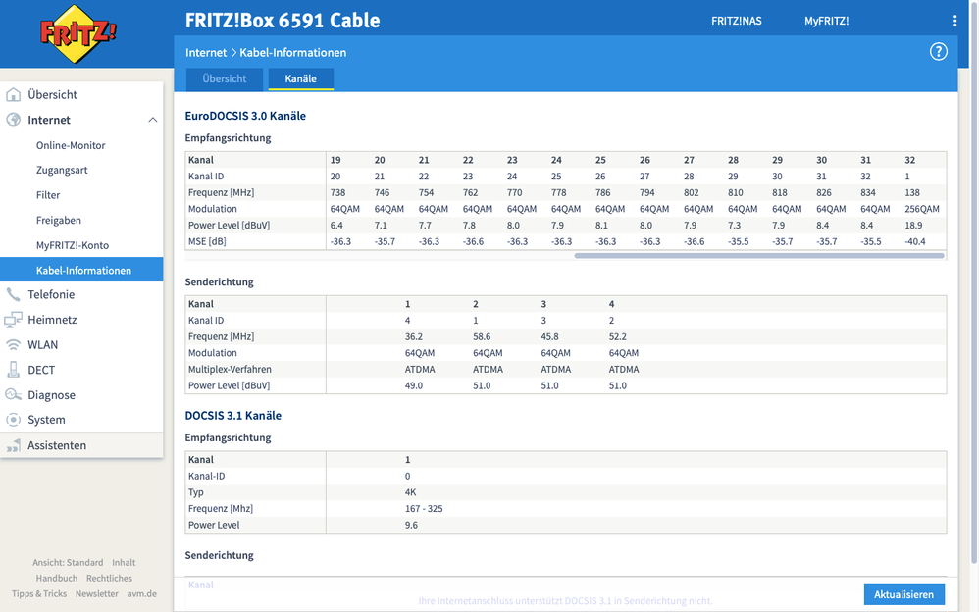This screenshot has height=612, width=979.
Task: Open Filter menu entry
Action: coord(48,195)
